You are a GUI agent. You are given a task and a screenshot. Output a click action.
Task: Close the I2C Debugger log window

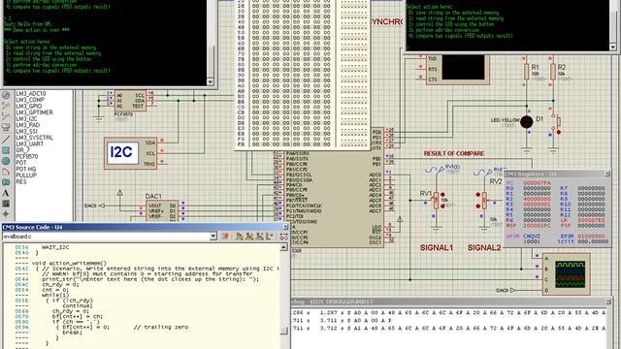tap(608, 301)
